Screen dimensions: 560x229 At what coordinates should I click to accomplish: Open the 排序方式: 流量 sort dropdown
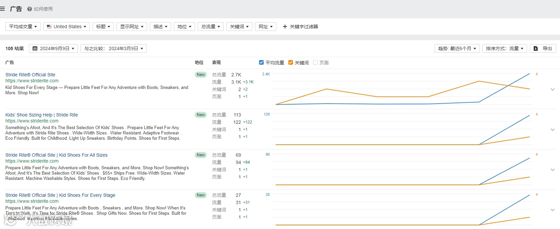tap(505, 48)
